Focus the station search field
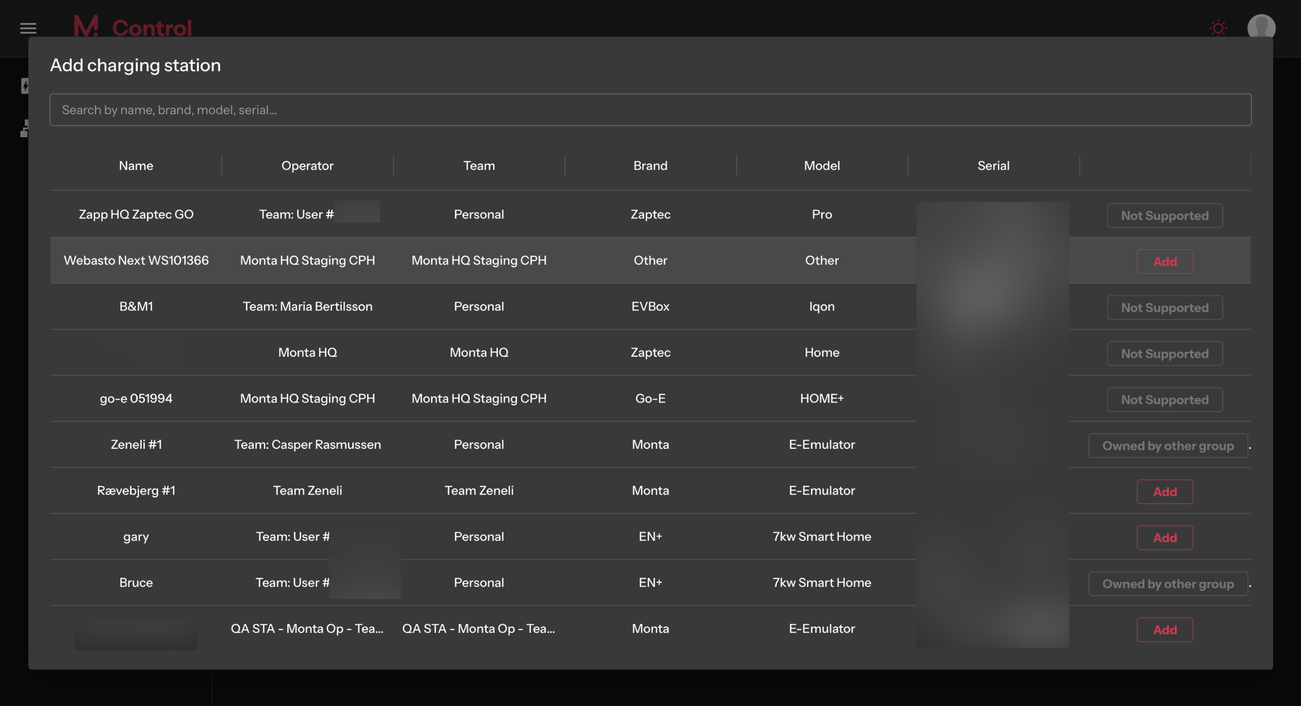Screen dimensions: 1301x706 tap(650, 110)
